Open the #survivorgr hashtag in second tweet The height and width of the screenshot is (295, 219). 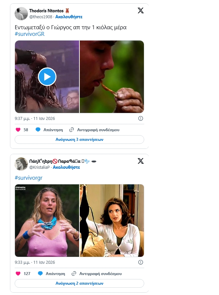pos(29,178)
